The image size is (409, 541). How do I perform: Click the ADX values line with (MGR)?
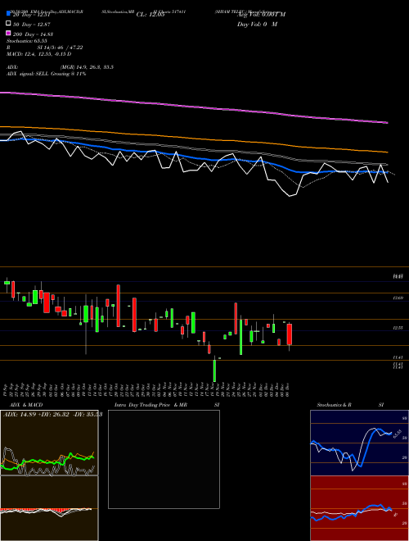[x=60, y=67]
